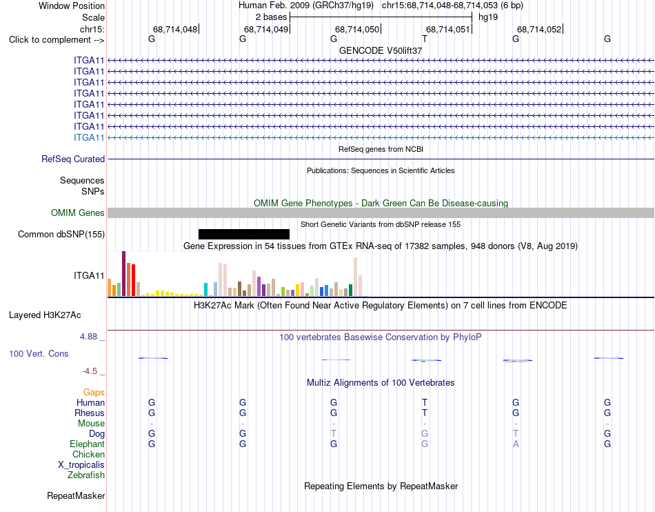Click the '100 Vert. Cons' label

click(39, 353)
